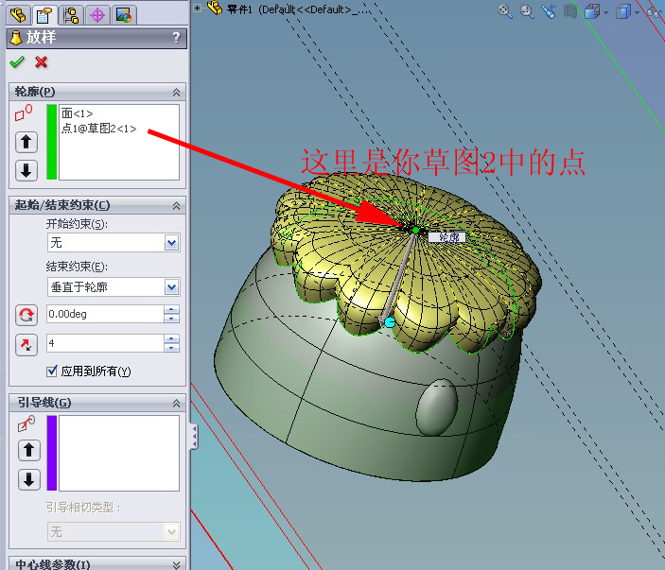Open the DimXpertManager tab
This screenshot has height=570, width=665.
click(97, 15)
